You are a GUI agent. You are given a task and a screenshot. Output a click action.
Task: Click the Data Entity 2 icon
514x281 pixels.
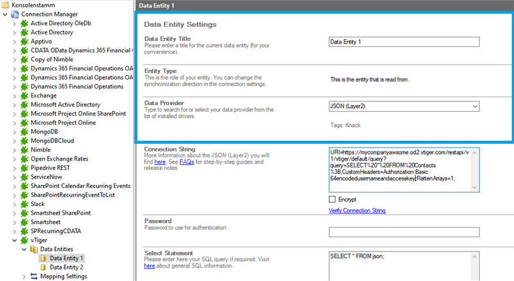(x=44, y=267)
